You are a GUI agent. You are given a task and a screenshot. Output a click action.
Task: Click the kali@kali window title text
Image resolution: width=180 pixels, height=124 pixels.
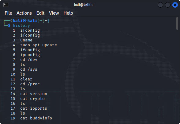point(84,5)
